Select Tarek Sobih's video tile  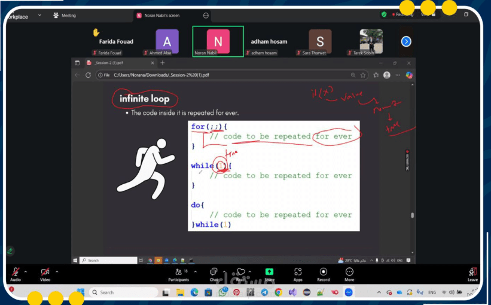pos(371,42)
